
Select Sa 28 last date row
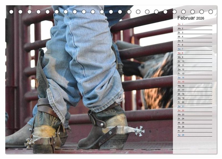195,135
